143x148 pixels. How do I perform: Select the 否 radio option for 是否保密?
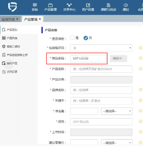[86, 38]
